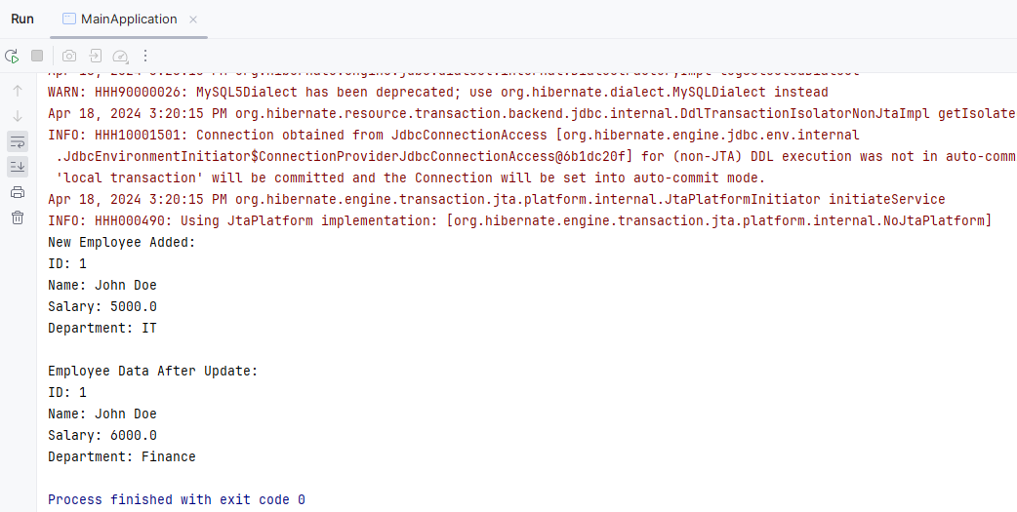Click the 'Employee Data After Update:' output line
This screenshot has width=1017, height=512.
(153, 372)
